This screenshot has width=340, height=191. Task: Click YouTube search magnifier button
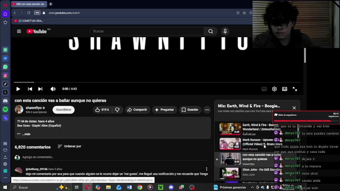211,31
